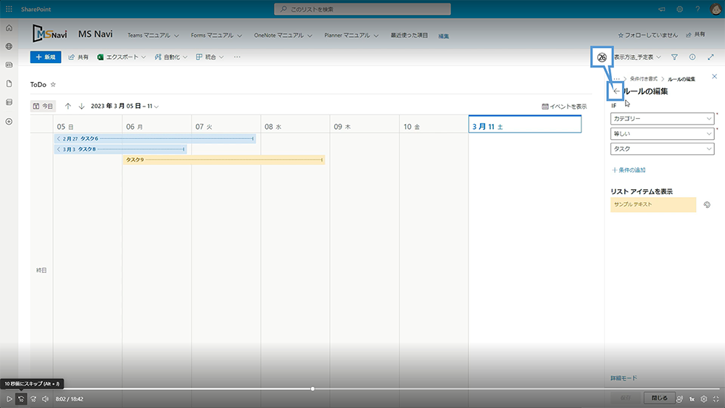
Task: Open the news icon in left rail
Action: pyautogui.click(x=9, y=65)
